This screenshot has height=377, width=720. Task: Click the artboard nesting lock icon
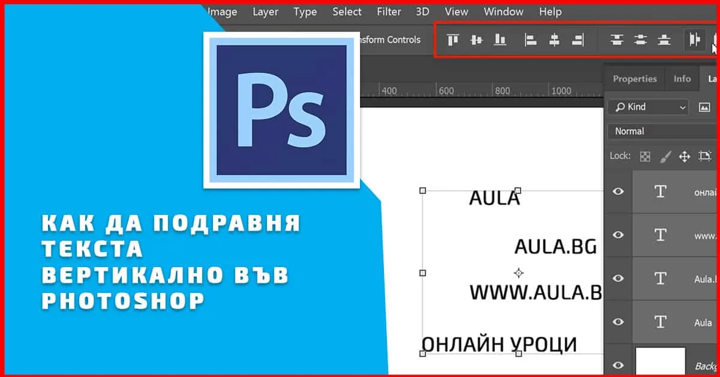tap(704, 156)
